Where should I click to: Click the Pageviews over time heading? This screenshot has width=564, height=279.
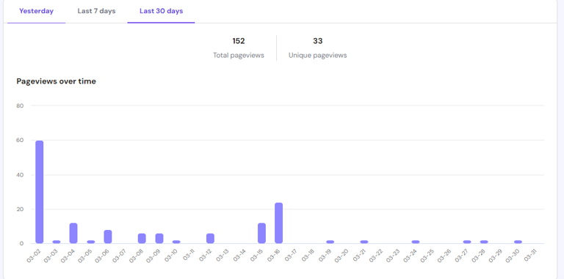coord(56,81)
